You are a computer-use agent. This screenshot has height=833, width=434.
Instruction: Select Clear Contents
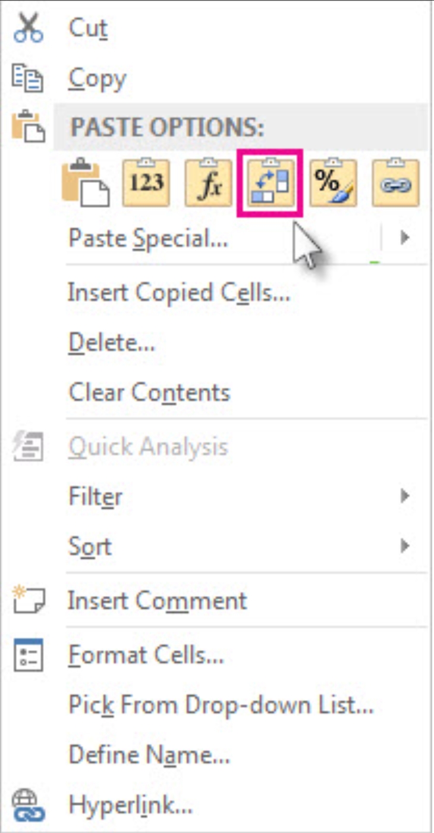pos(149,392)
